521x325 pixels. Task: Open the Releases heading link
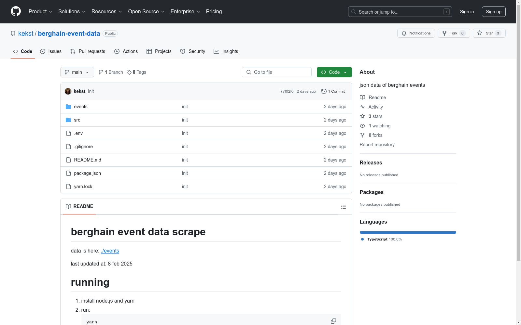tap(371, 162)
